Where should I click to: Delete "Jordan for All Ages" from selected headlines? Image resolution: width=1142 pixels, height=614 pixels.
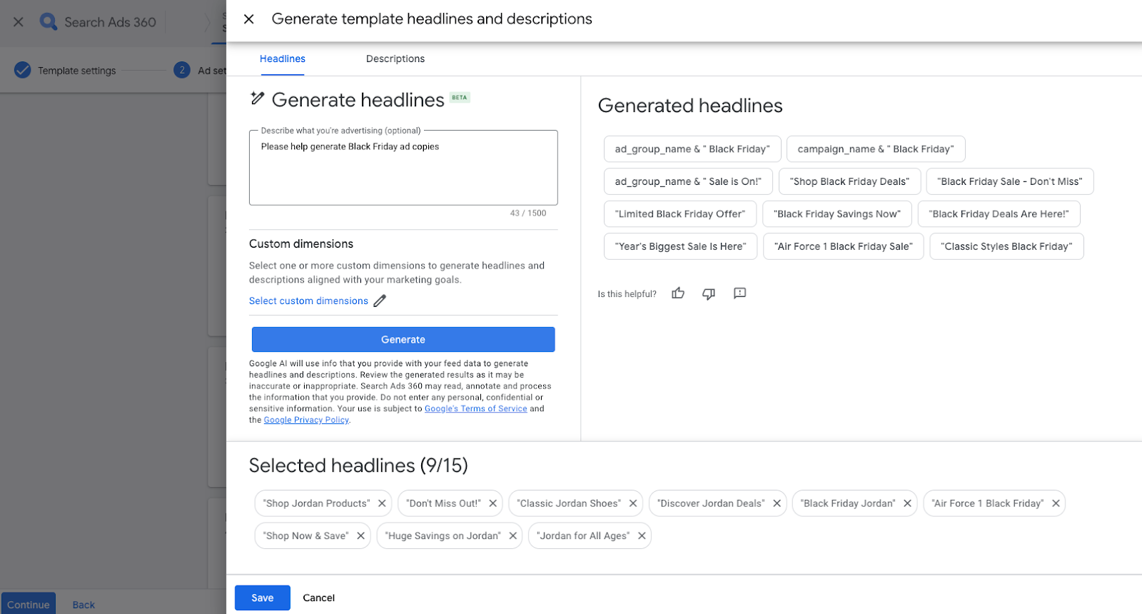point(642,536)
